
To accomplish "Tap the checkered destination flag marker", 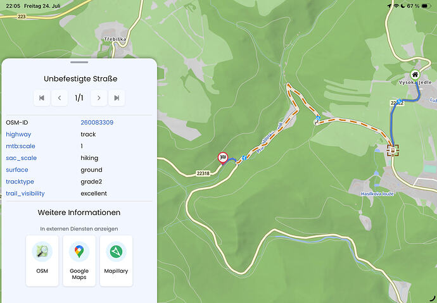I will coord(223,158).
